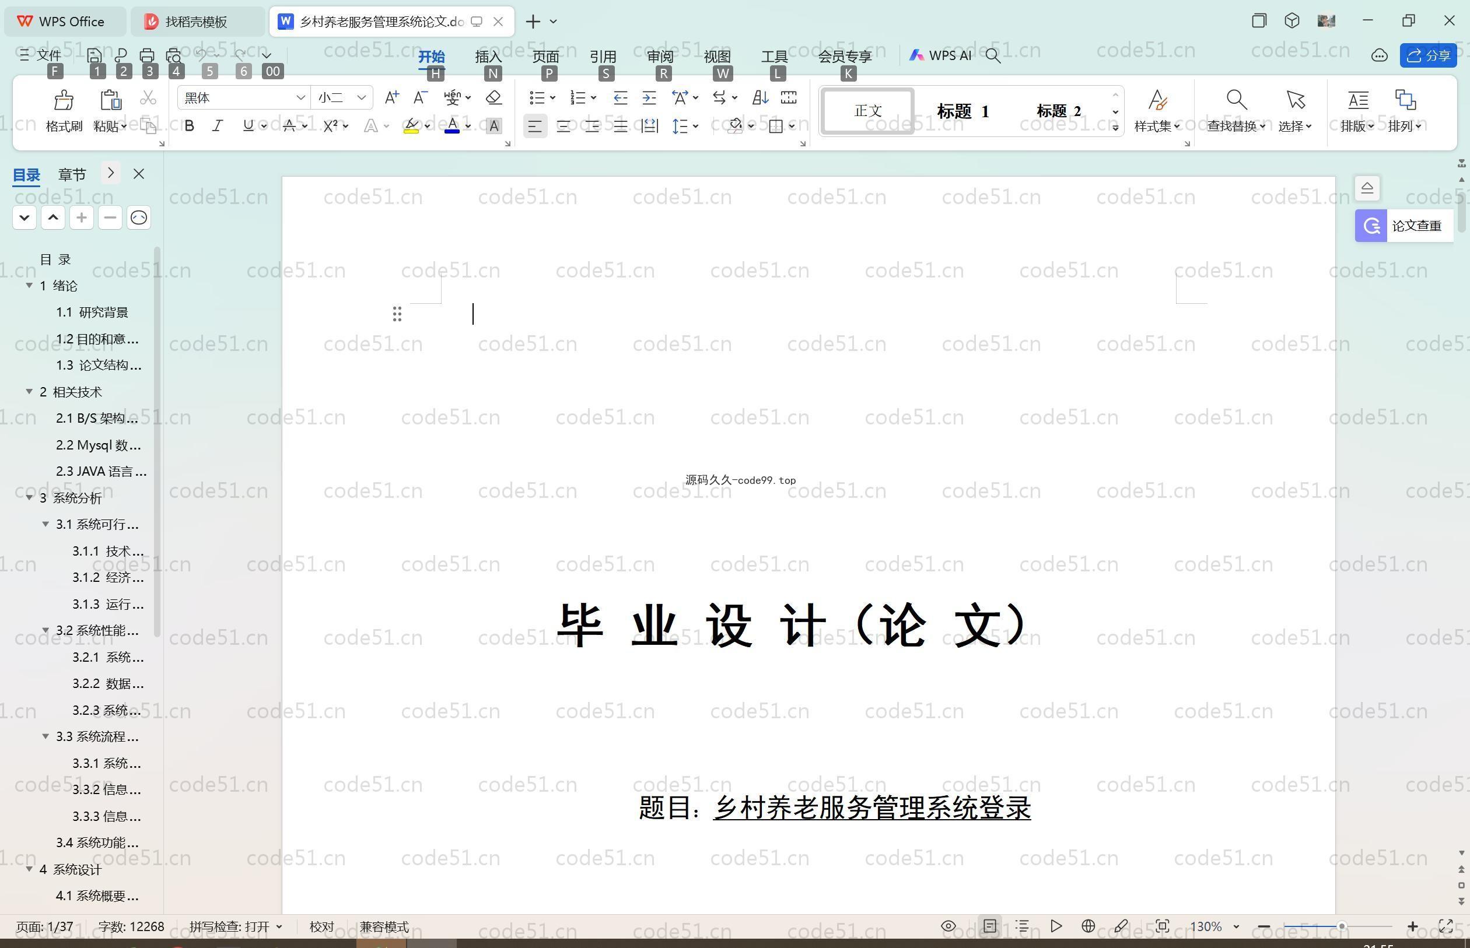Click the search magnifier next to WPS AI
The height and width of the screenshot is (948, 1470).
coord(993,55)
